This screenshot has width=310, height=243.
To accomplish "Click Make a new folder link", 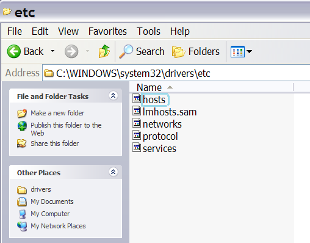I will click(57, 113).
